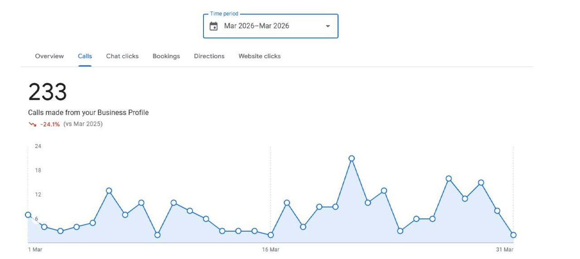
Task: Click the y-axis label 24
Action: pyautogui.click(x=38, y=146)
